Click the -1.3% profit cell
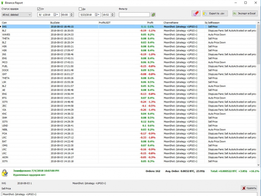This screenshot has height=196, width=261. coord(152,102)
